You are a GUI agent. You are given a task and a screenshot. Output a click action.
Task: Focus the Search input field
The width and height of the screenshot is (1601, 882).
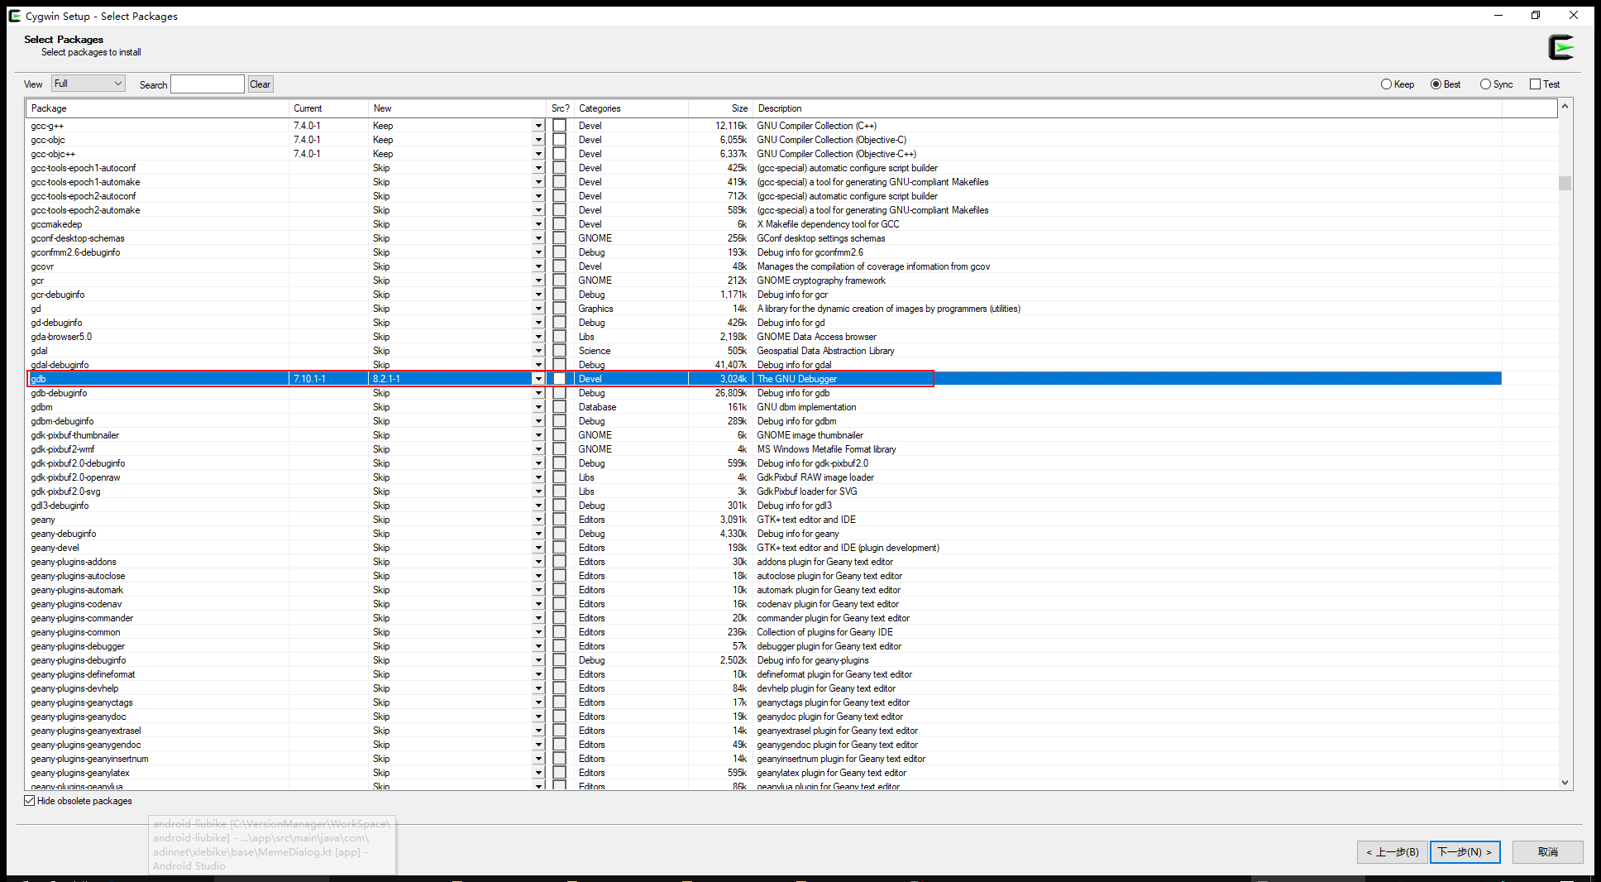coord(208,84)
